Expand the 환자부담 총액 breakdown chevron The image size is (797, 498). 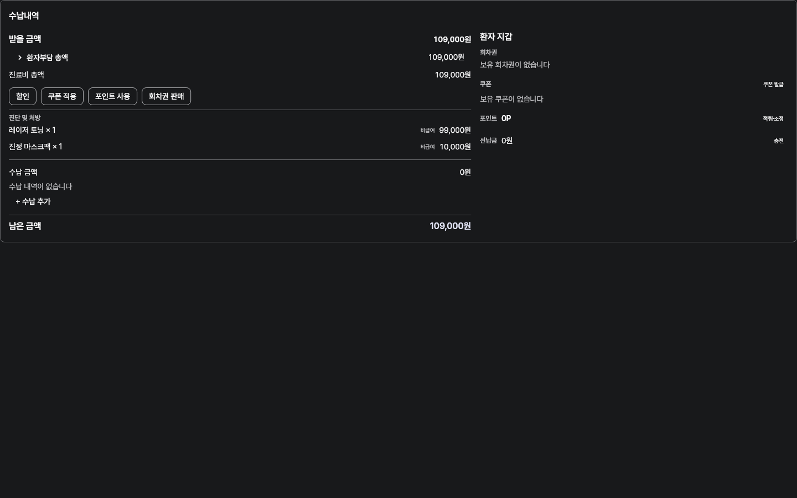pos(20,58)
